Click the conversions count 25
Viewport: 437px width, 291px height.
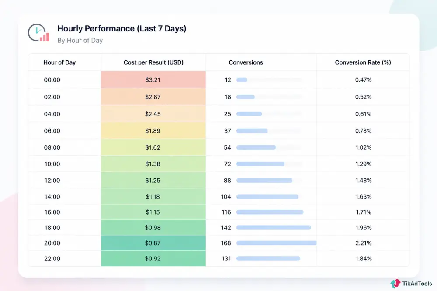[227, 114]
